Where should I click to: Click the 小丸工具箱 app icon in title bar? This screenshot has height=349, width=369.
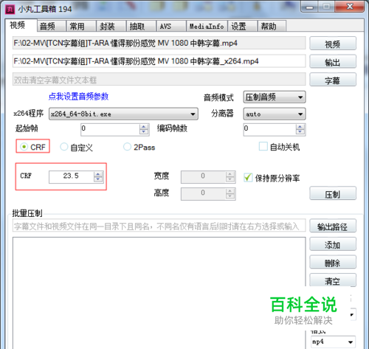(x=10, y=10)
